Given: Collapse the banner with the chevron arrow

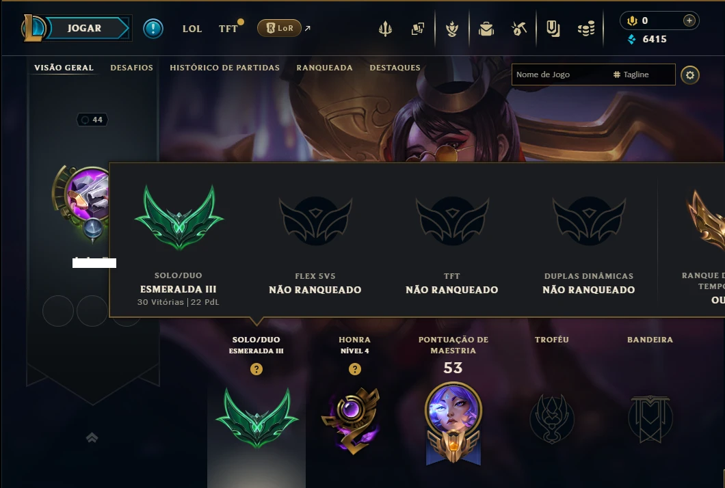Looking at the screenshot, I should (92, 437).
